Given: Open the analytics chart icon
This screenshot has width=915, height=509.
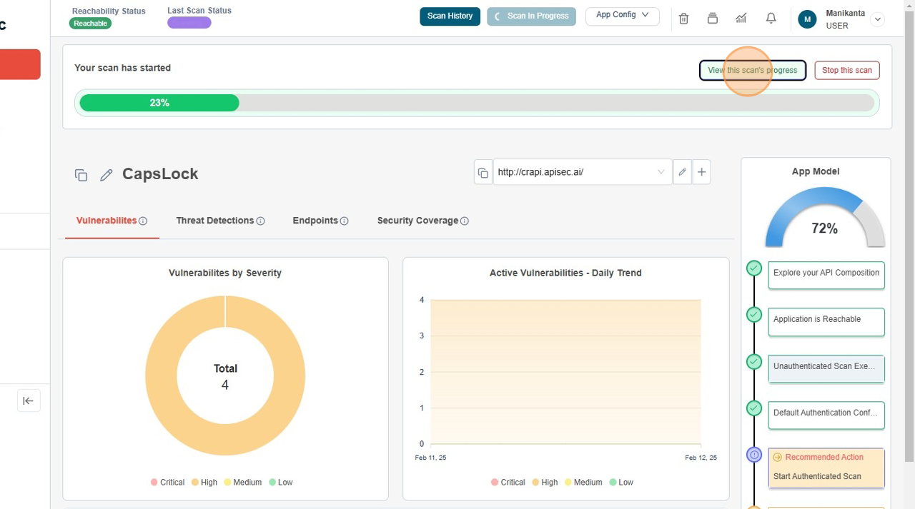Looking at the screenshot, I should point(741,19).
